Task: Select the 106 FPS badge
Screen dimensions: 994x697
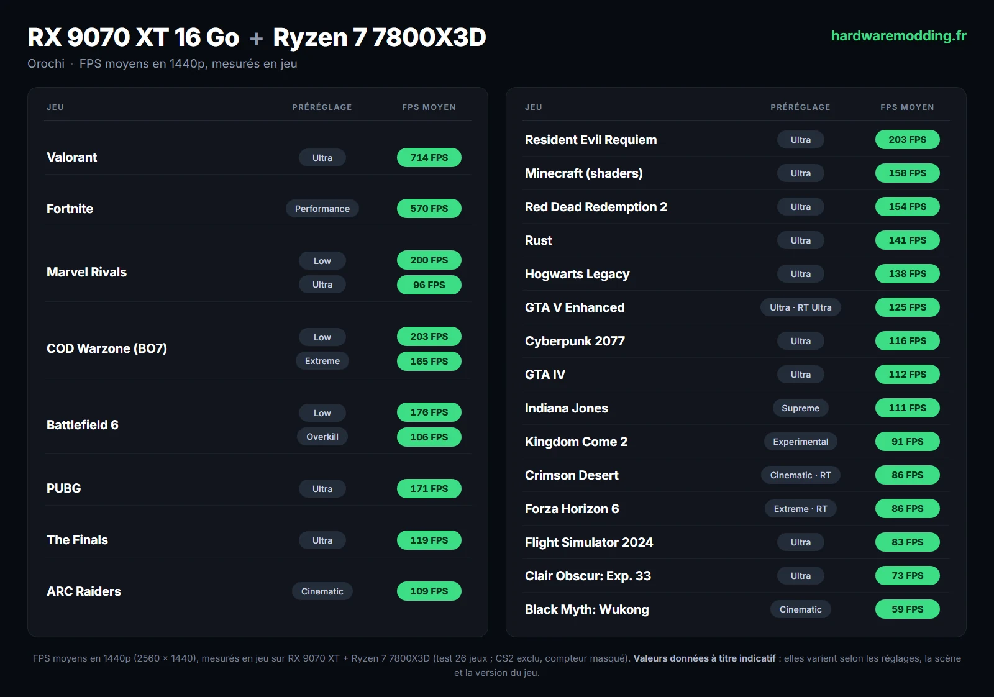Action: pos(429,437)
